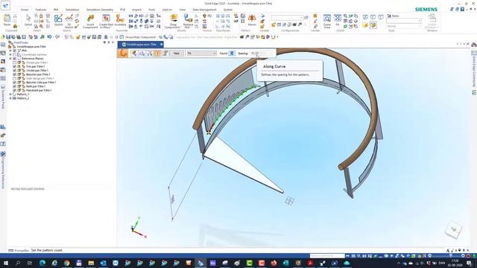Click the Fit view tool
477x268 pixels.
coord(338,20)
